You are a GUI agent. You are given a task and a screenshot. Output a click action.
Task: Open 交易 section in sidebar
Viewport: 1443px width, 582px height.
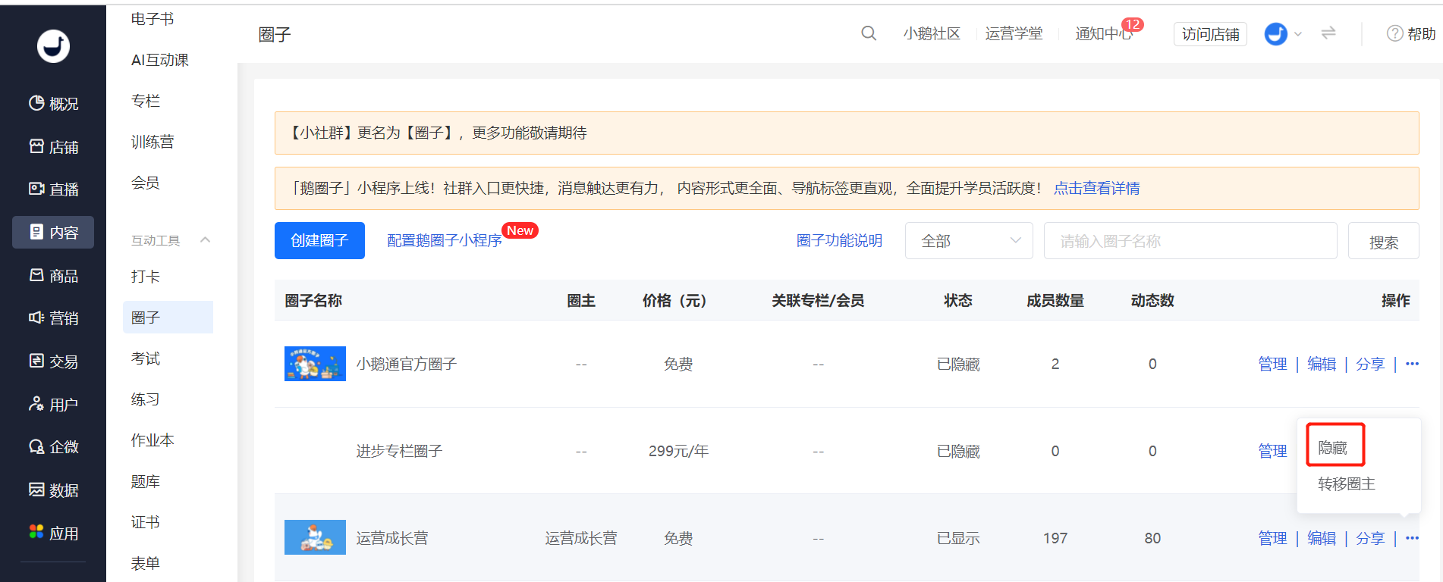pos(53,361)
